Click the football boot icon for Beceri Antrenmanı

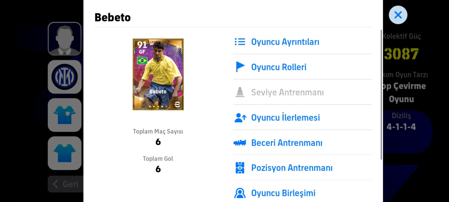click(240, 143)
